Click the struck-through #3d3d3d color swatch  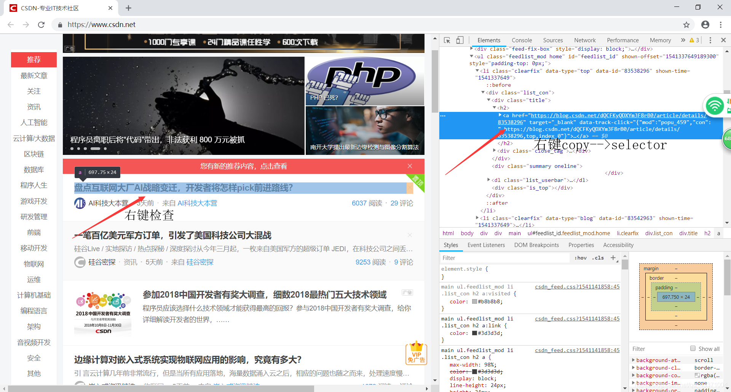[474, 371]
